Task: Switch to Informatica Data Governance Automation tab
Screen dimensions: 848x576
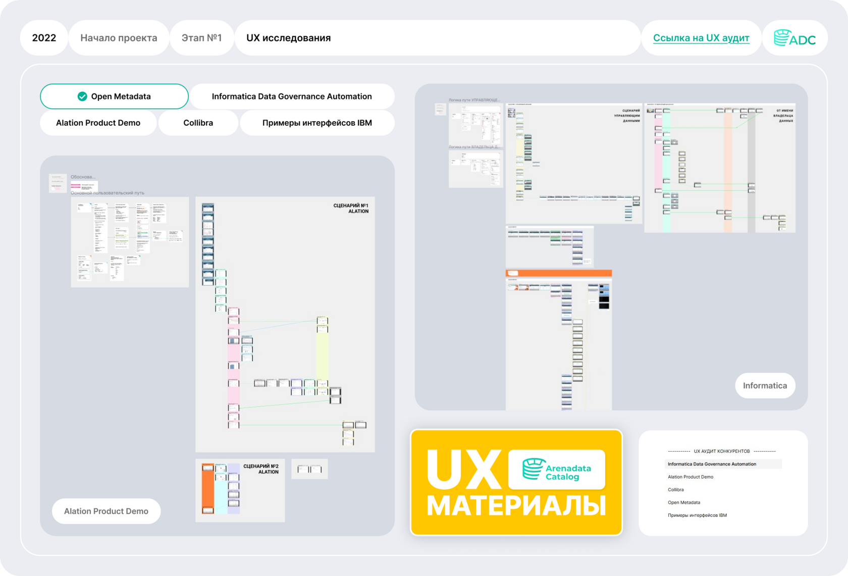Action: [292, 96]
